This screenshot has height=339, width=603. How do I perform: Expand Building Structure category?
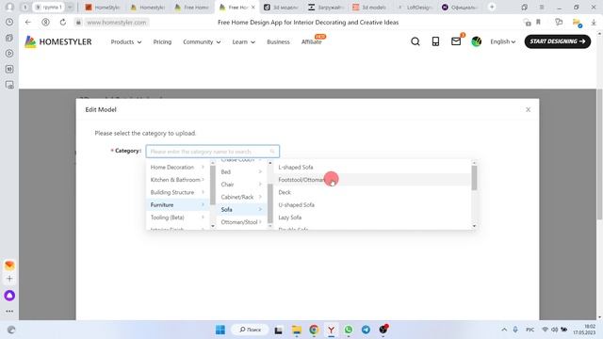(x=177, y=192)
